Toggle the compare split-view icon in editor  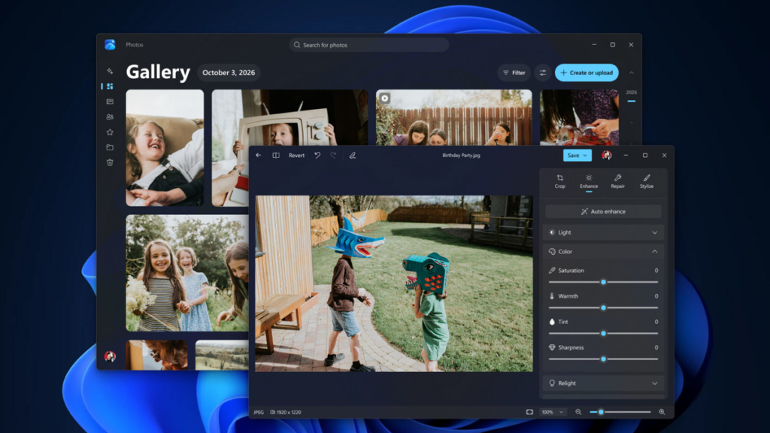(276, 155)
